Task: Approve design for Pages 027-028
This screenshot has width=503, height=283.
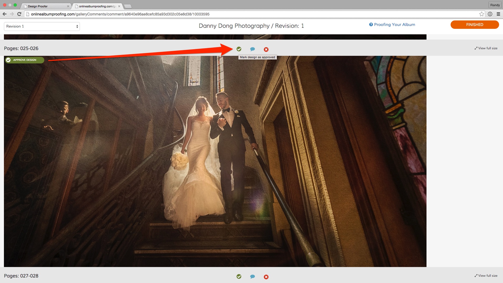Action: 239,276
